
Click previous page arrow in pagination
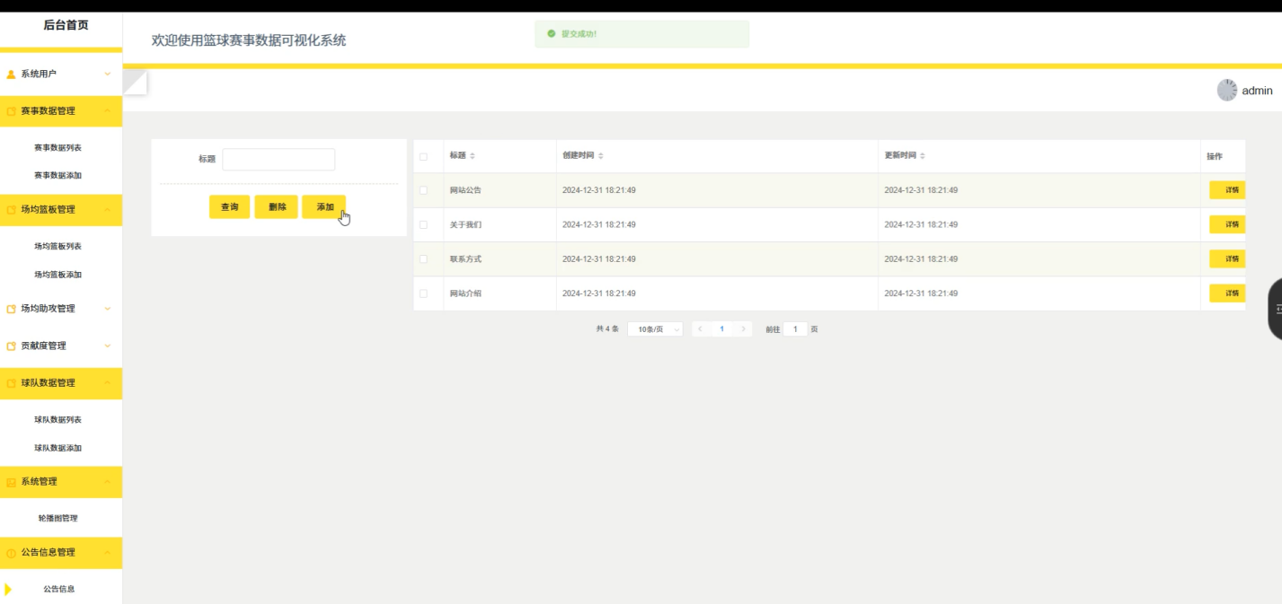700,329
